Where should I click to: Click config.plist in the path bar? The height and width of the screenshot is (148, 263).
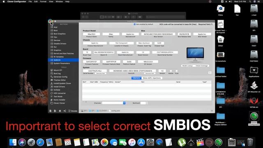coord(114,111)
